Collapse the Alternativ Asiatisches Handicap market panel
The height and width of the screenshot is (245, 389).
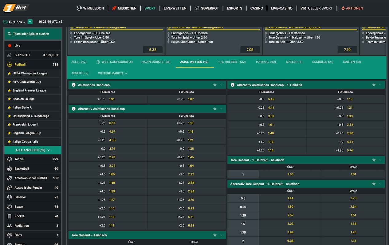coord(222,109)
